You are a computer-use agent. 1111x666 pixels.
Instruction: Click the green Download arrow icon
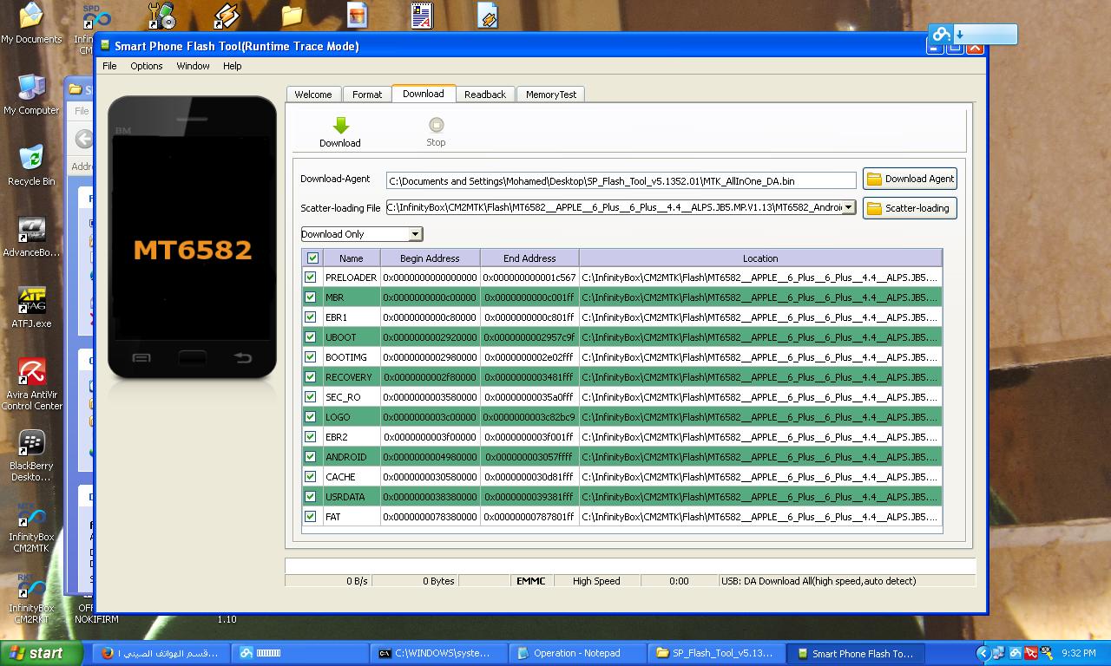tap(340, 125)
